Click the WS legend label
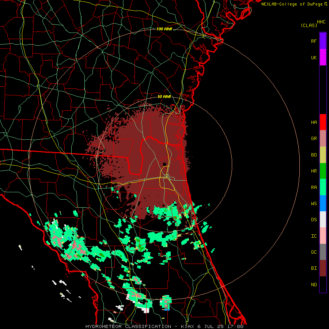 [x=314, y=204]
